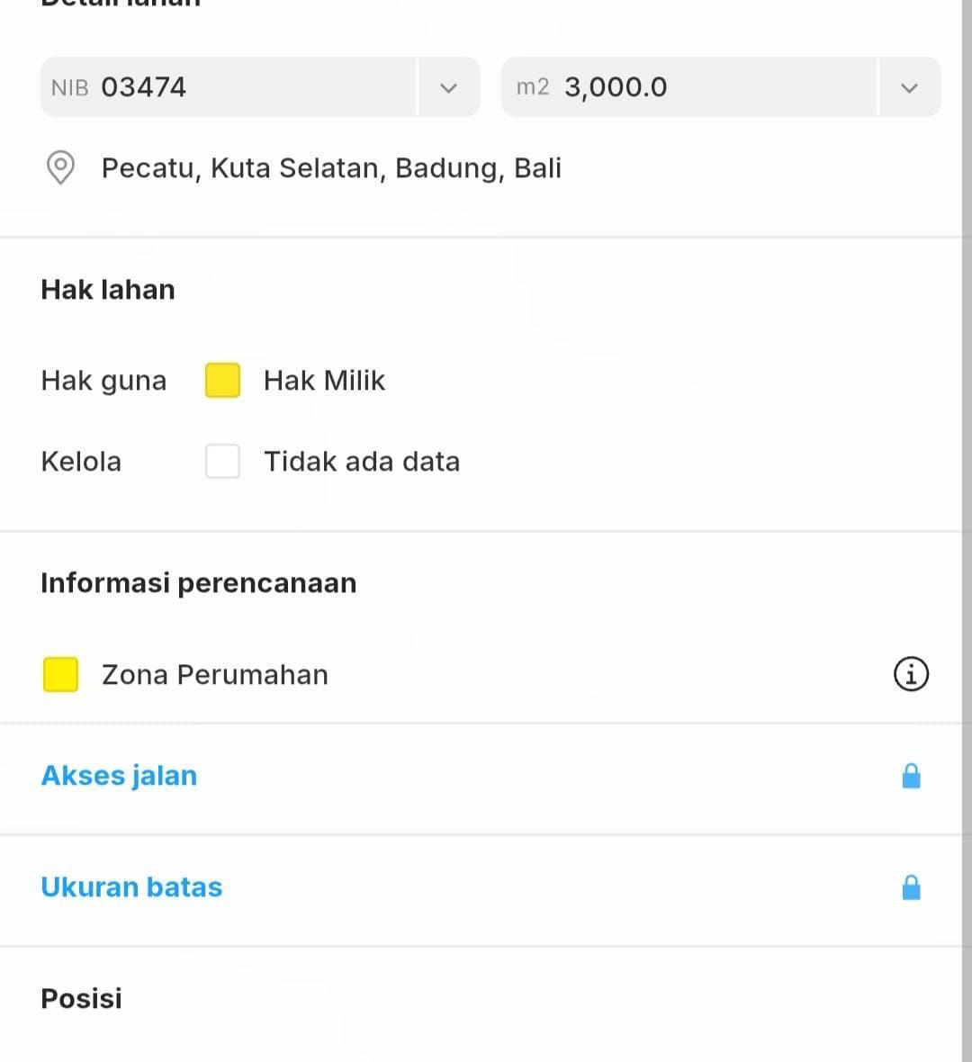Select the m2 3,000.0 field
972x1062 pixels.
(688, 87)
